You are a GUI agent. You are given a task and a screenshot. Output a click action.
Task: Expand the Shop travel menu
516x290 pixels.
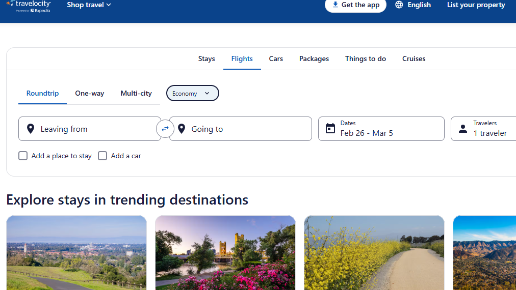89,5
